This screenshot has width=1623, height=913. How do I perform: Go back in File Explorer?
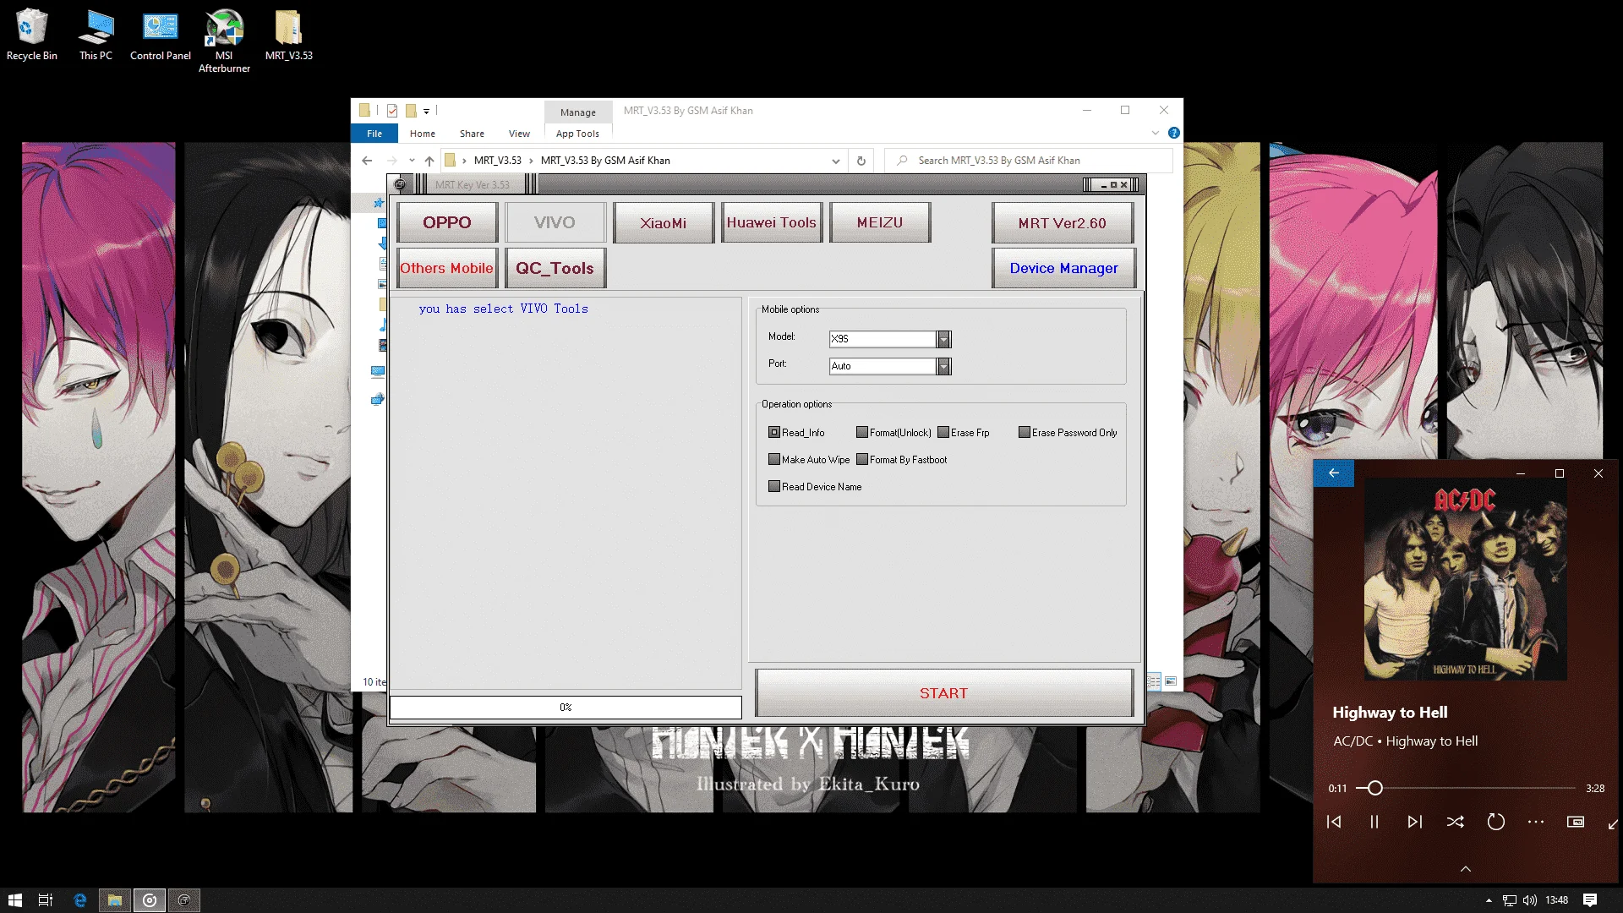point(367,161)
